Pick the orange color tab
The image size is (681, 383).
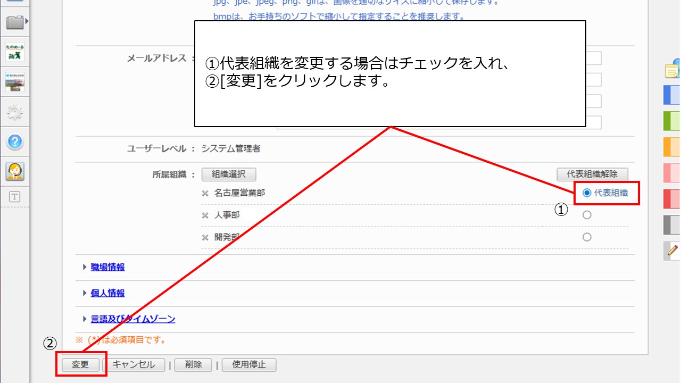[x=672, y=147]
